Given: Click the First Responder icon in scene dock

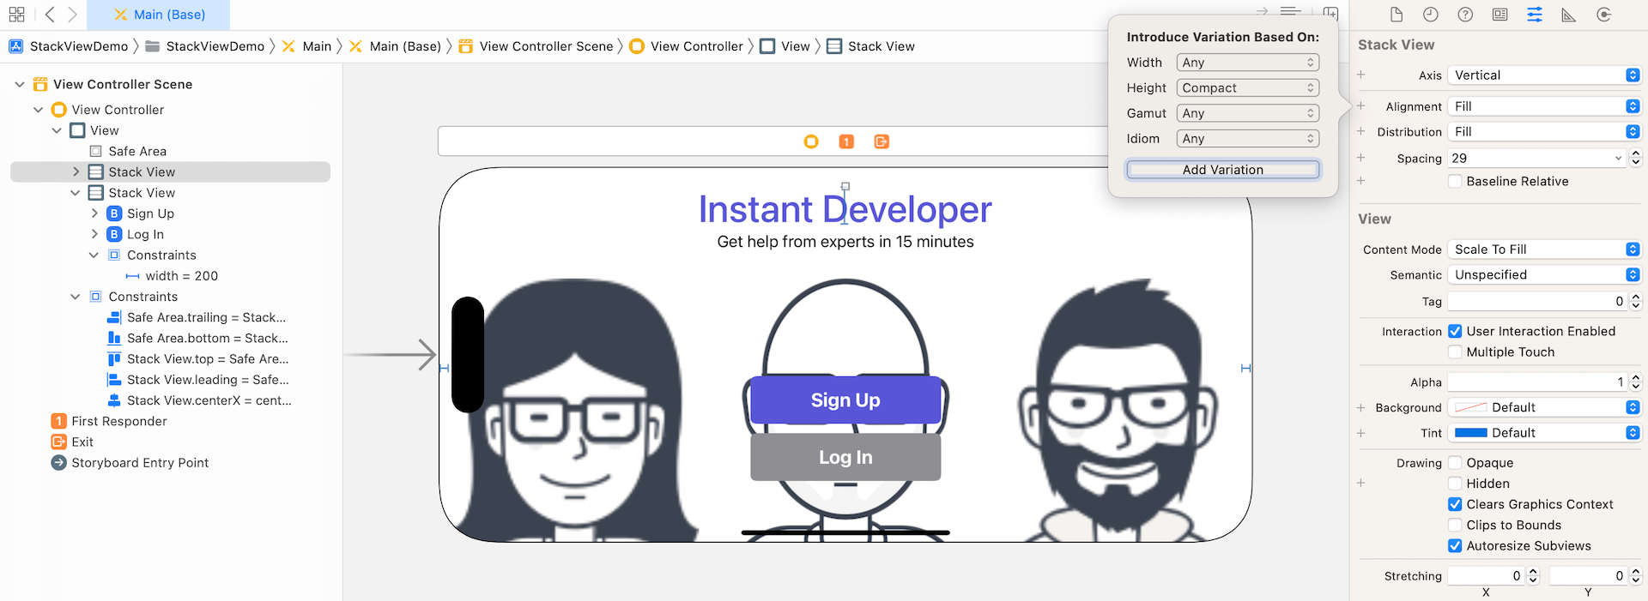Looking at the screenshot, I should coord(846,141).
